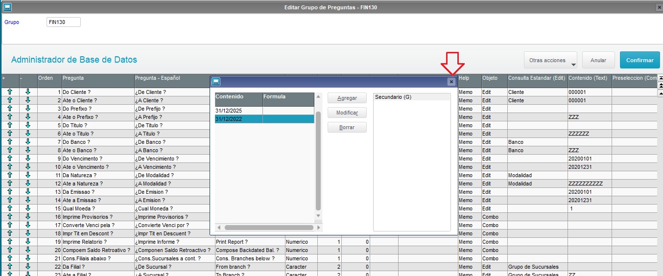
Task: Move down the 'Do Banco ?' row
Action: tap(28, 142)
